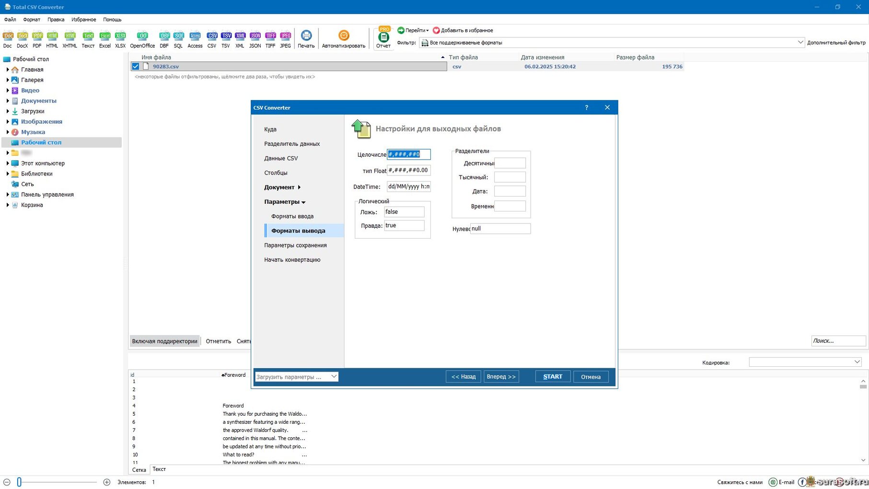Choose Текст (Text) conversion icon
The image size is (869, 489).
point(88,39)
